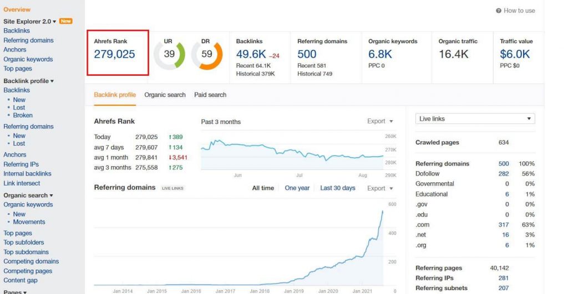Click the LIVE LINKS badge
This screenshot has height=294, width=568.
(173, 188)
